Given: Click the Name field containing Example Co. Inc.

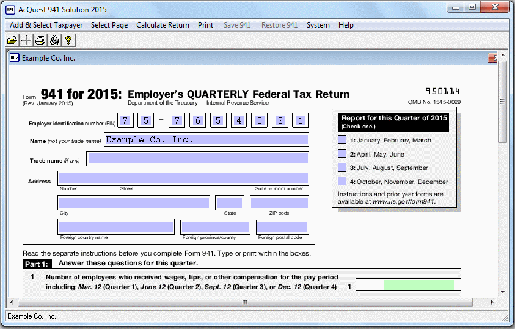Looking at the screenshot, I should (x=206, y=139).
